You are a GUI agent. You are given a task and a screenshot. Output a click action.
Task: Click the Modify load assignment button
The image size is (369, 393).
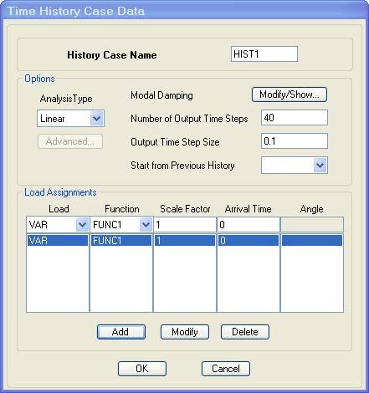(185, 332)
